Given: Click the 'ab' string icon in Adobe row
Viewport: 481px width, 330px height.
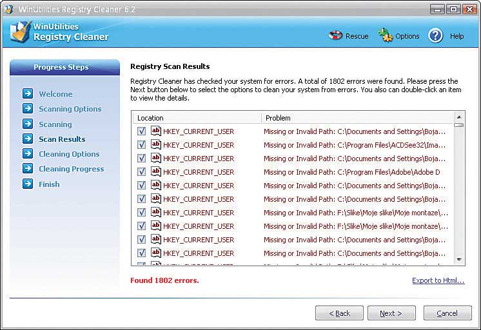Looking at the screenshot, I should [x=156, y=171].
